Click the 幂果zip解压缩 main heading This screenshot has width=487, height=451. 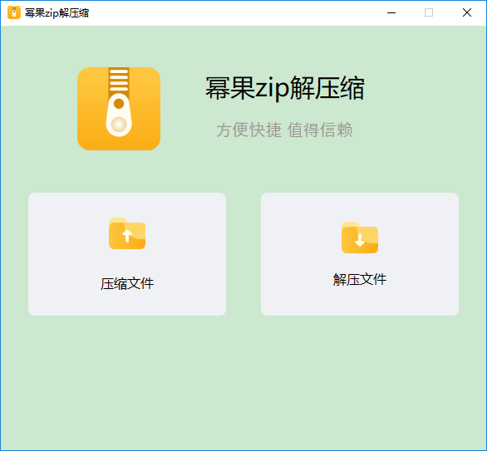(x=284, y=89)
